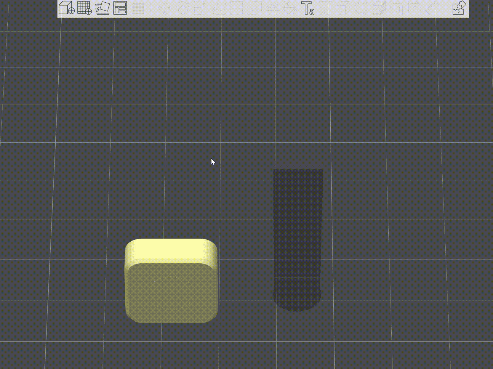
Task: Arrange all objects using the layout icon
Action: pyautogui.click(x=120, y=8)
